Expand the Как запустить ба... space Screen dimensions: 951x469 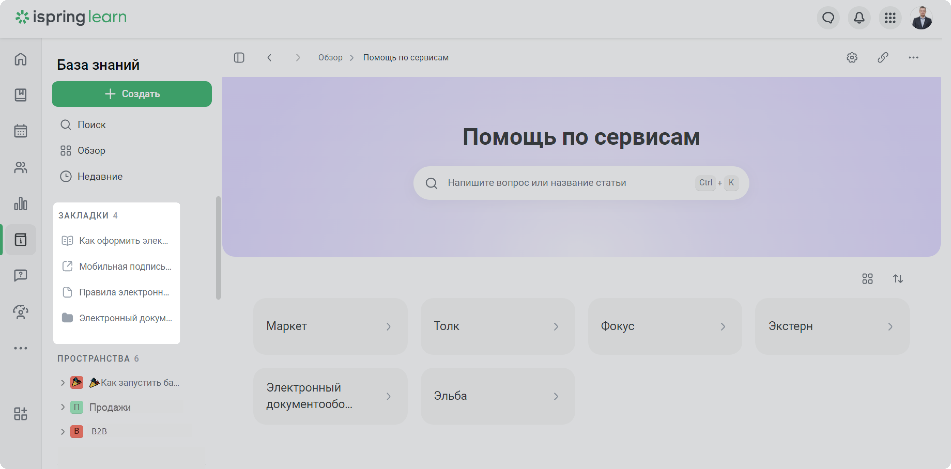(63, 383)
